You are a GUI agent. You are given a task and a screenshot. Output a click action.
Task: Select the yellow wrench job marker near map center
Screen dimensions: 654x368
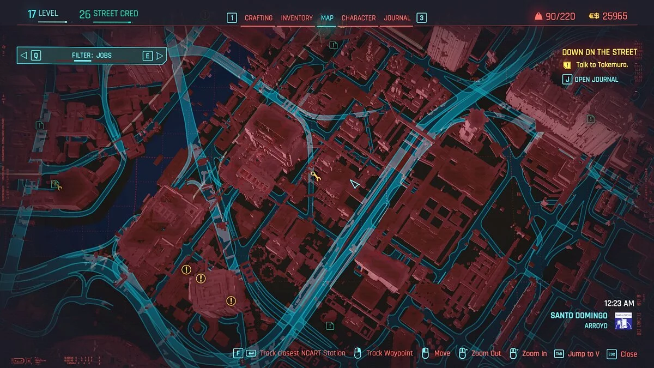click(314, 176)
